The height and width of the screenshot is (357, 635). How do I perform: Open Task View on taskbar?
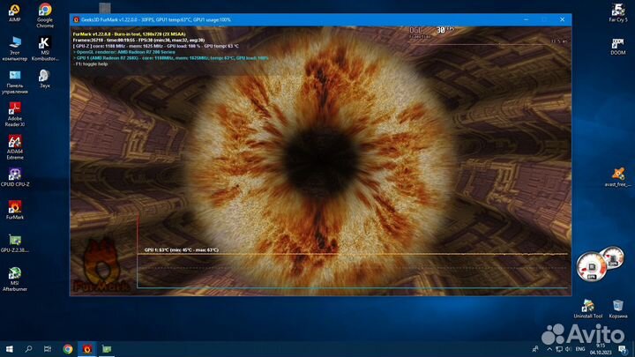pos(48,348)
